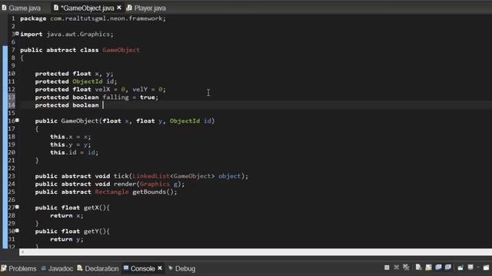Click the 'Rectangle' return type
492x276 pixels.
click(111, 192)
